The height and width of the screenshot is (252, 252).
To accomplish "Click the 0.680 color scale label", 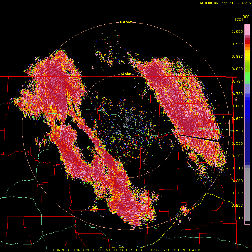I will click(x=237, y=106).
